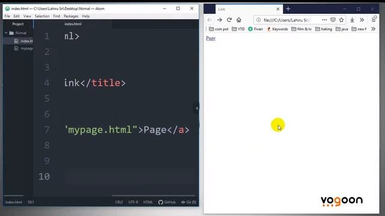Open the File menu in Atom

[x=7, y=16]
